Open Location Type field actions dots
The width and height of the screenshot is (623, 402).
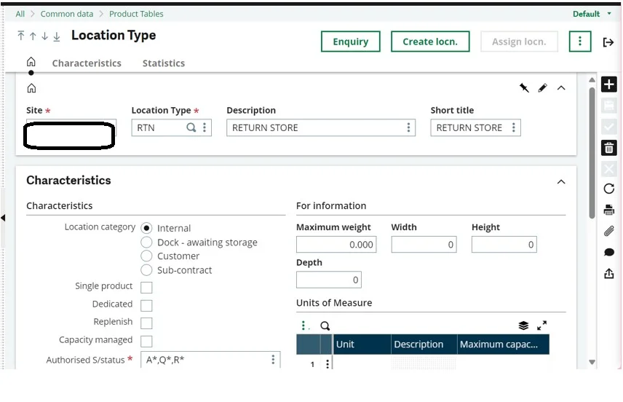[205, 127]
